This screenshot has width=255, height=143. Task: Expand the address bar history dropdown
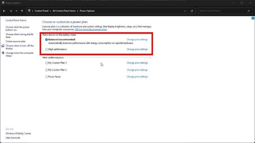click(x=185, y=11)
